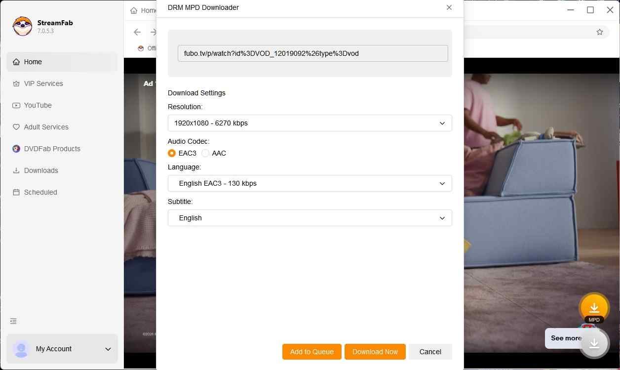Click the StreamFab version 7.0.5.3 text
Viewport: 620px width, 370px height.
45,31
